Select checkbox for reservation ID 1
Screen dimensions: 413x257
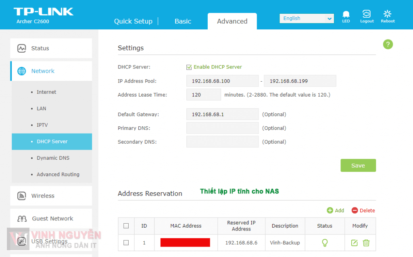tap(126, 243)
